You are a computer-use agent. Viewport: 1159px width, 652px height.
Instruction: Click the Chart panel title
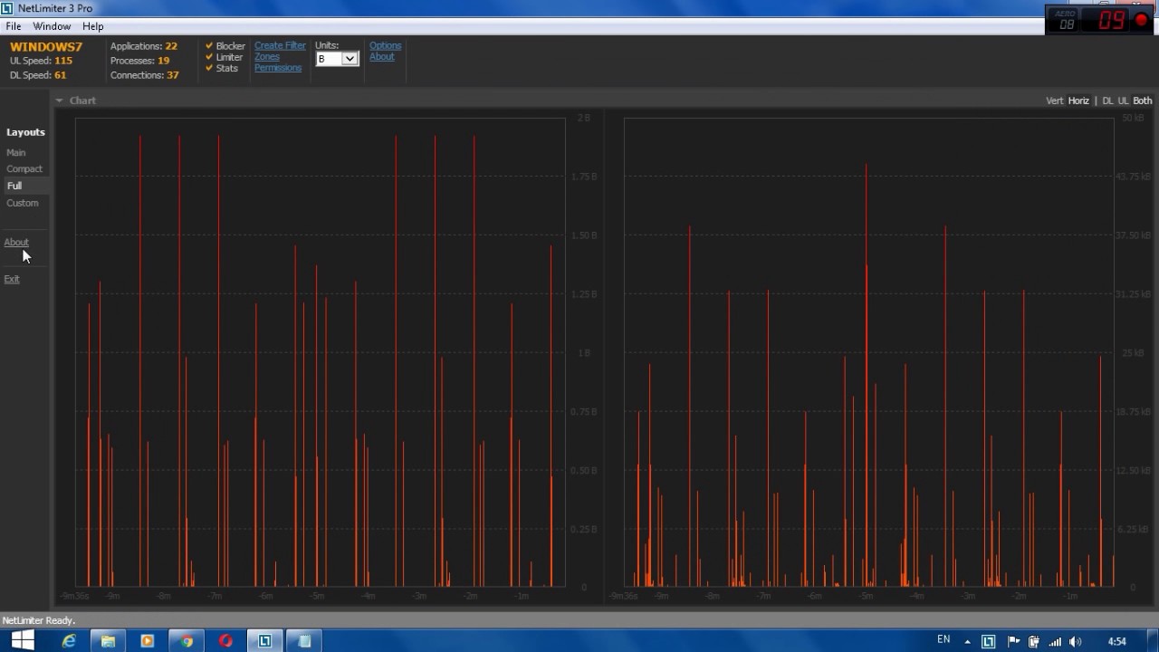click(82, 101)
